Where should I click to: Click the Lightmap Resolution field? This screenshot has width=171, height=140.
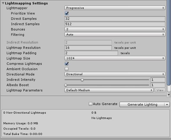[x=88, y=48]
